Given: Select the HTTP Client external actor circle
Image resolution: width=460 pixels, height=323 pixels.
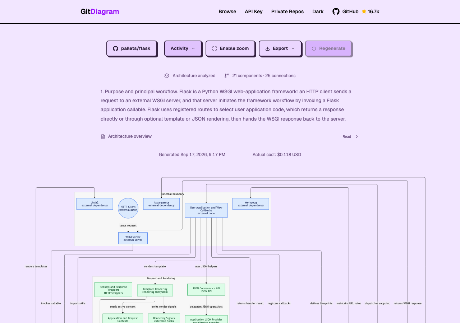Looking at the screenshot, I should point(128,208).
